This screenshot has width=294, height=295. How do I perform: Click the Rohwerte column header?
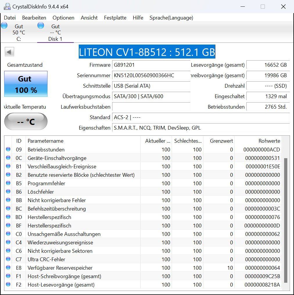point(258,141)
